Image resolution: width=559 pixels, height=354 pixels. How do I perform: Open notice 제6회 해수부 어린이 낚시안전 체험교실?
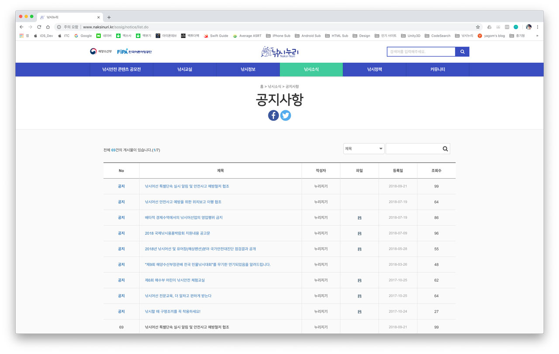coord(175,280)
